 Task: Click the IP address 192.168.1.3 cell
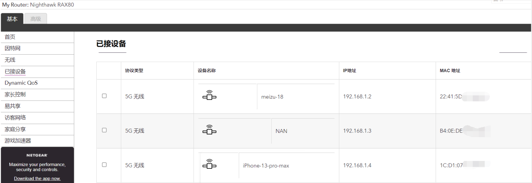tap(357, 131)
